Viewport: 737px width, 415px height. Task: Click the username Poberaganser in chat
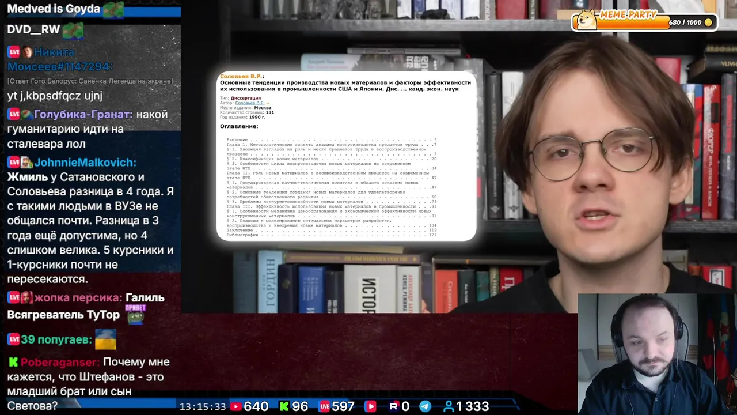tap(60, 362)
